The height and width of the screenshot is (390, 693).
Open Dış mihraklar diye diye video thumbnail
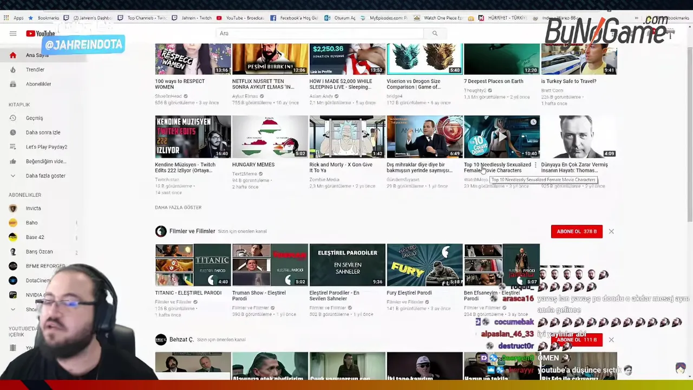coord(424,136)
